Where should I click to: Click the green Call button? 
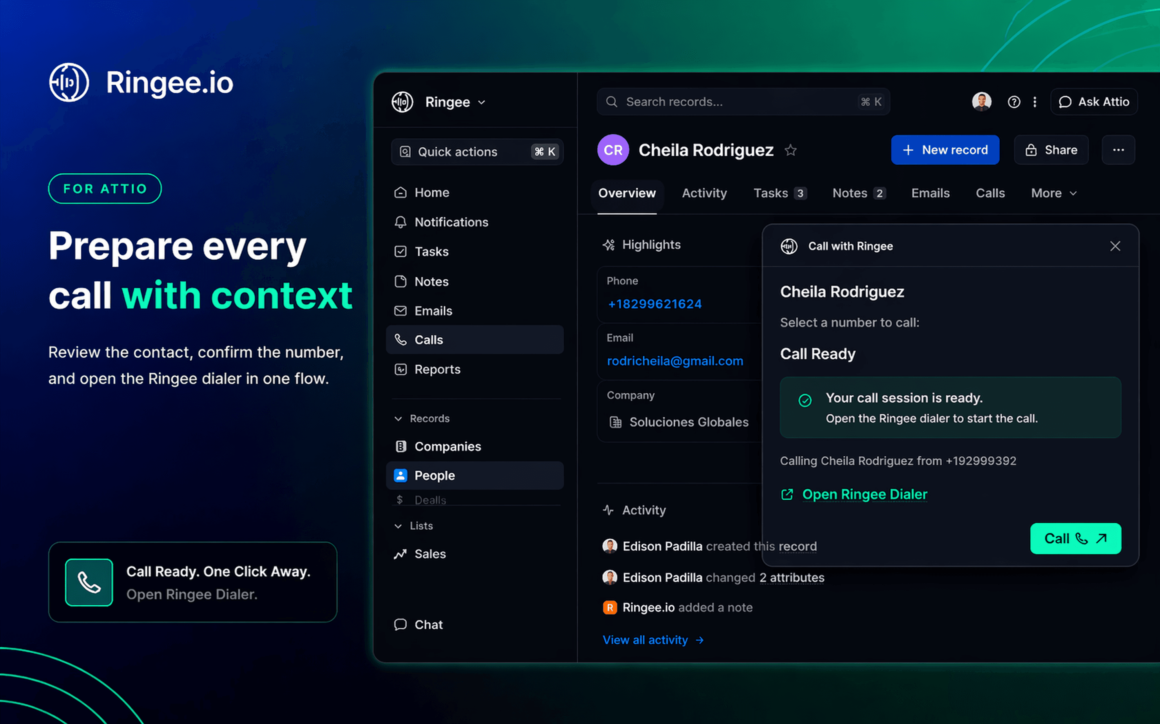point(1076,539)
